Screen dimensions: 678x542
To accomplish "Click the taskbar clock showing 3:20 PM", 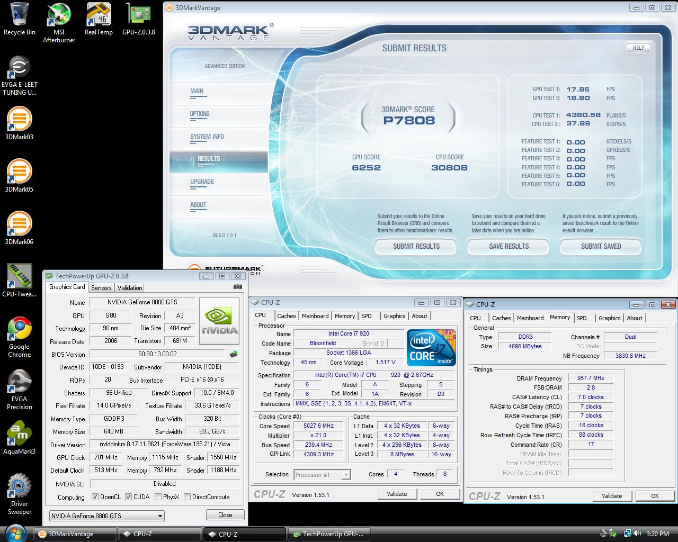I will pyautogui.click(x=658, y=534).
